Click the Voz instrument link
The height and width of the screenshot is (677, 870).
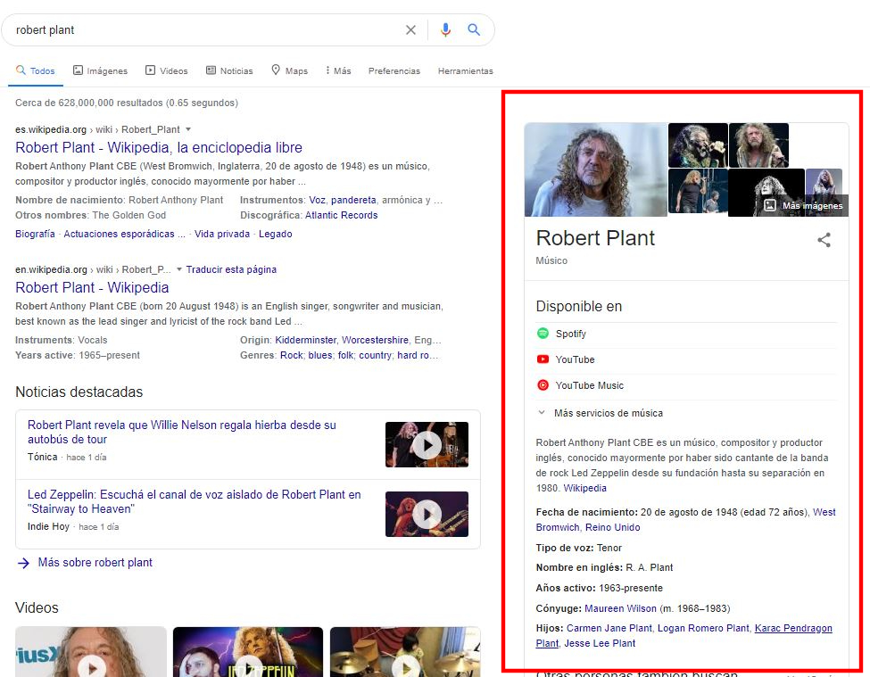[318, 200]
